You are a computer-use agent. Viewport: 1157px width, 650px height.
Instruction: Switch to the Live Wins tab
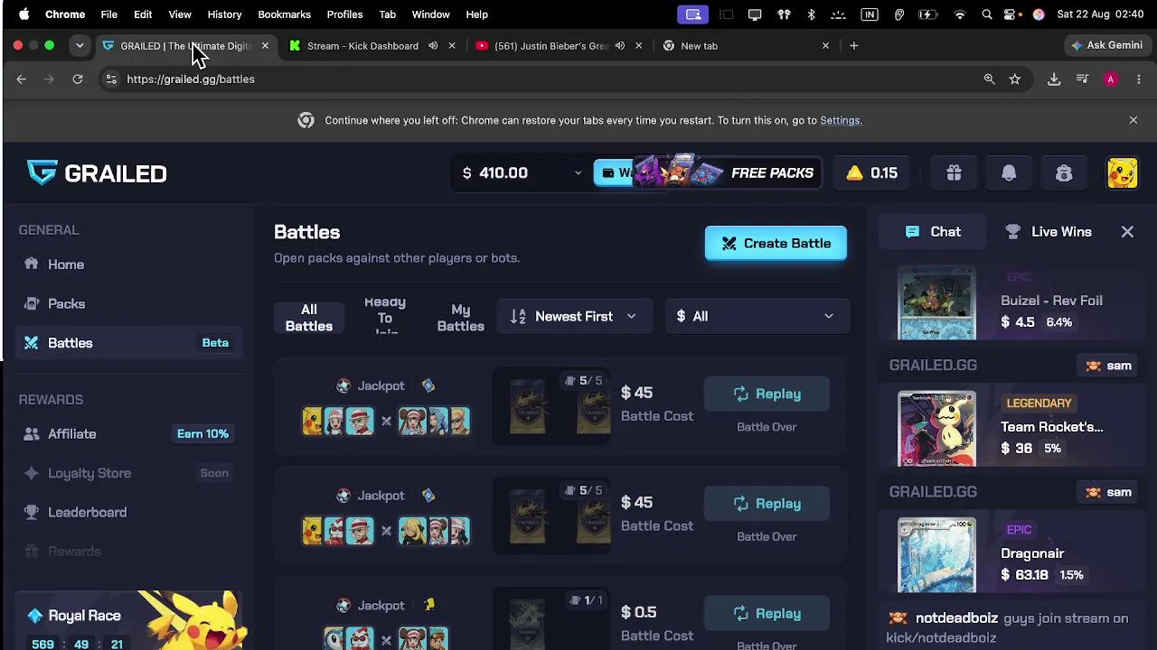[1049, 232]
